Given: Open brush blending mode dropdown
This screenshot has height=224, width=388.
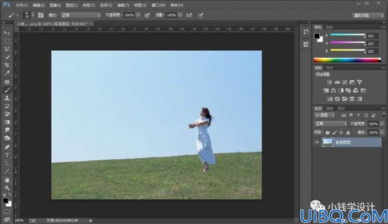Looking at the screenshot, I should 81,15.
